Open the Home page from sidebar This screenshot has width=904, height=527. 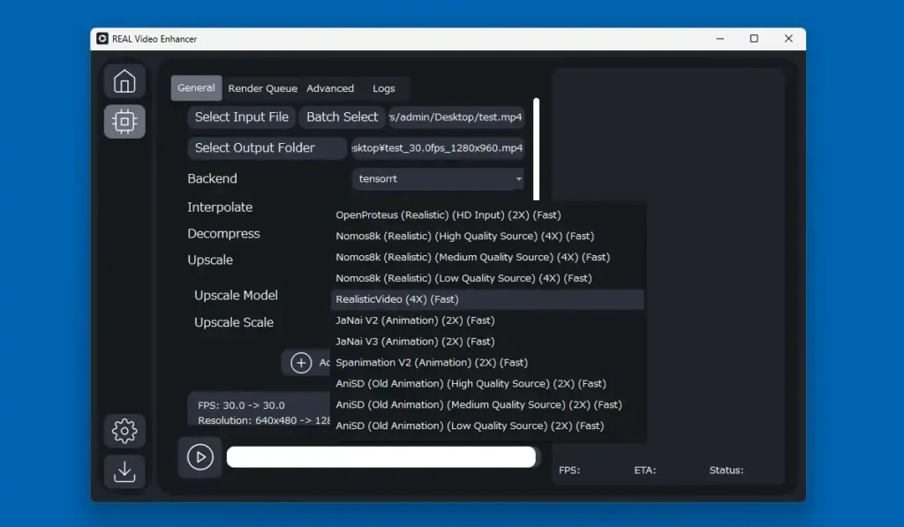(x=124, y=81)
